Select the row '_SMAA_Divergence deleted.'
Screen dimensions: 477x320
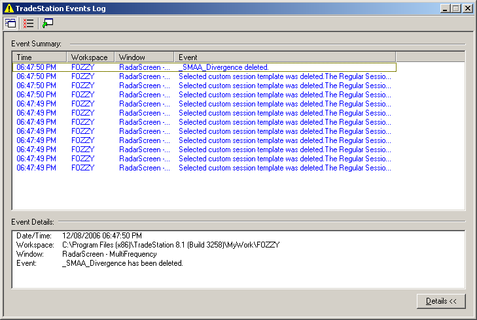click(x=204, y=67)
